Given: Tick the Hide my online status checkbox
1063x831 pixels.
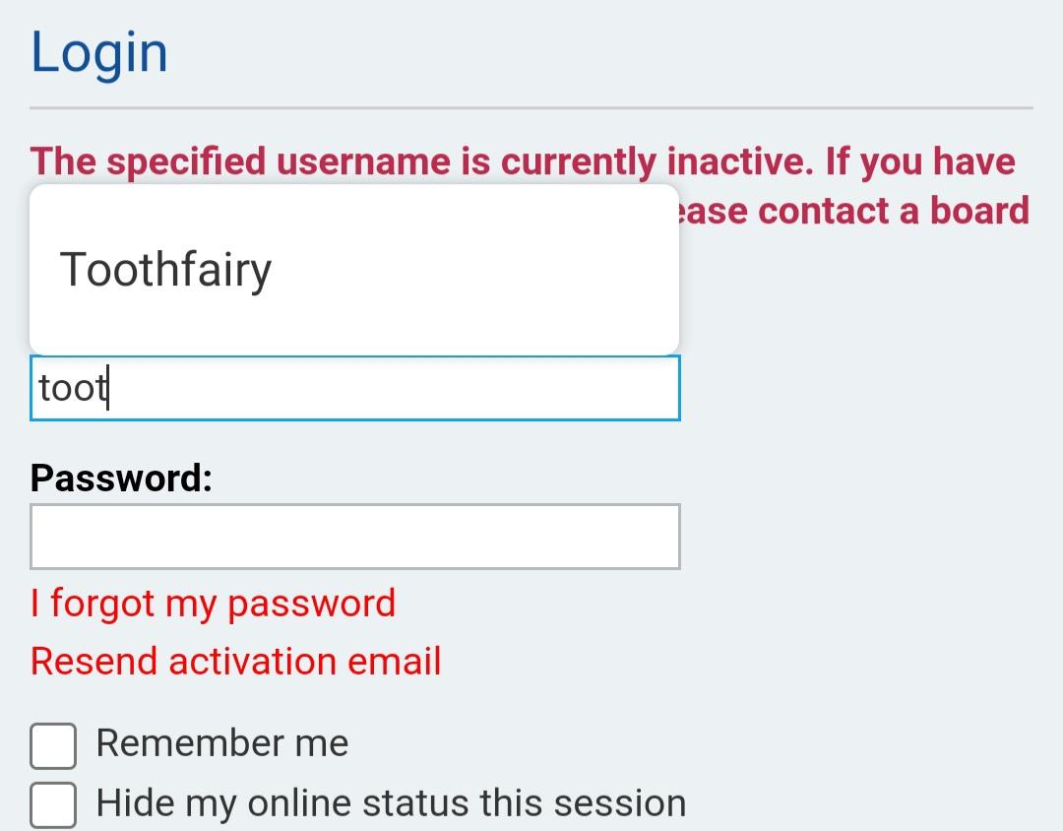Looking at the screenshot, I should click(x=53, y=805).
